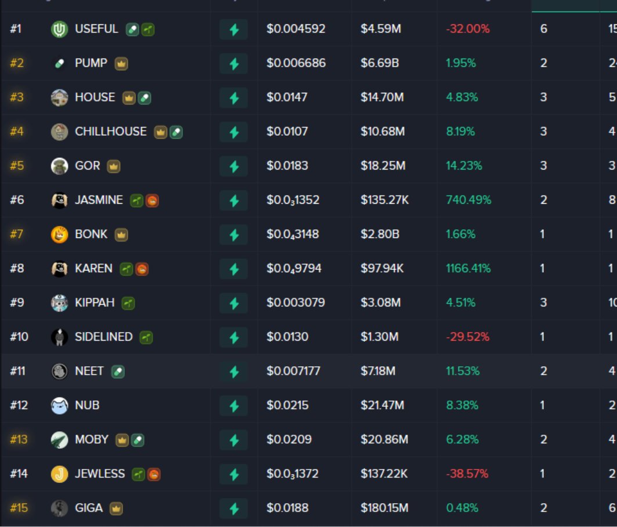Open the SIDELINED token name
The height and width of the screenshot is (527, 617).
pyautogui.click(x=103, y=337)
